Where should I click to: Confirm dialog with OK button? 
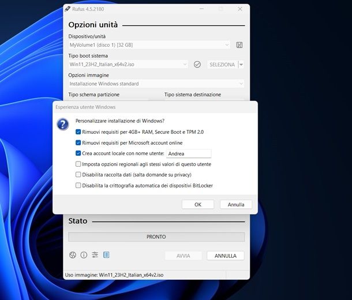click(198, 204)
